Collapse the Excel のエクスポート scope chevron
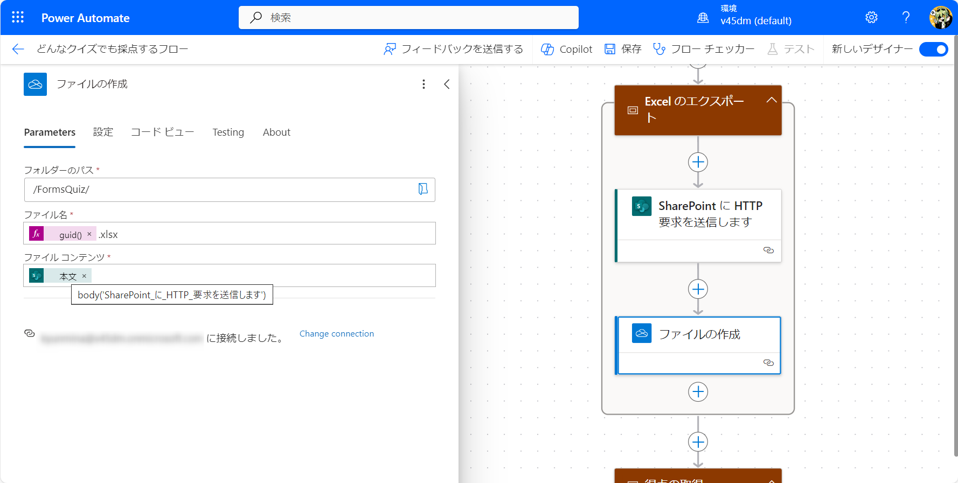 pos(772,100)
